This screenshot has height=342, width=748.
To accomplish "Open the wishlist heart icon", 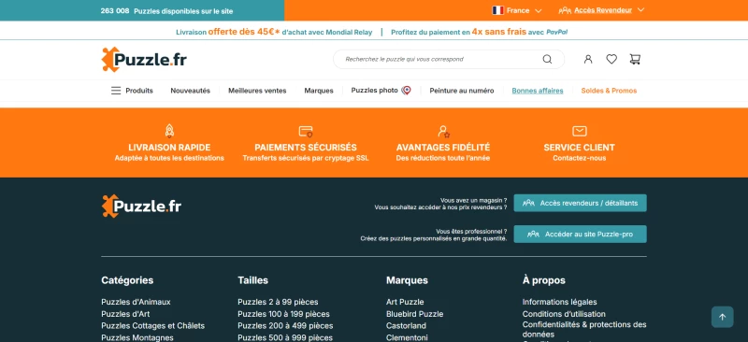I will [611, 59].
